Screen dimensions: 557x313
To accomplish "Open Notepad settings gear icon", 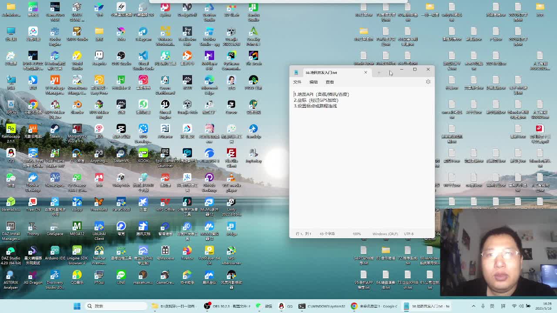I will [428, 82].
